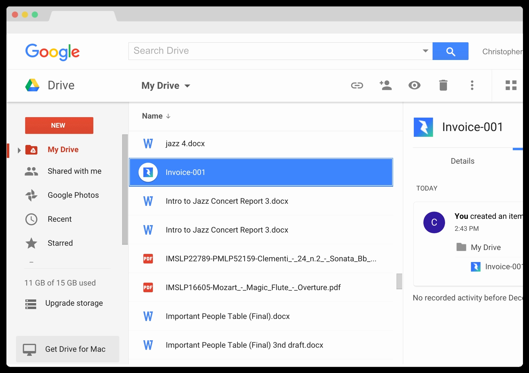Screen dimensions: 529x373
Task: Click My Drive link in activity card
Action: coord(486,247)
